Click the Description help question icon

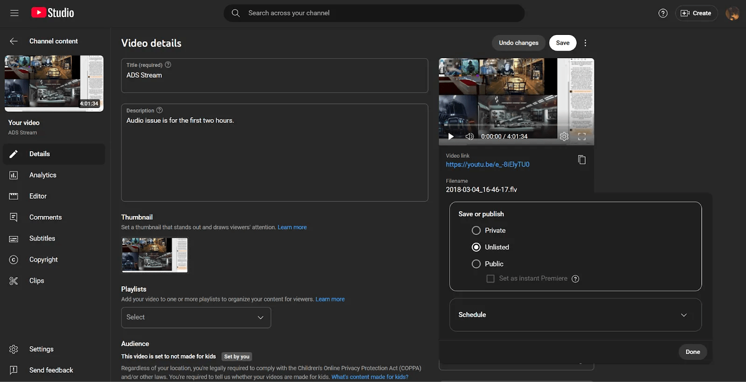click(x=159, y=110)
